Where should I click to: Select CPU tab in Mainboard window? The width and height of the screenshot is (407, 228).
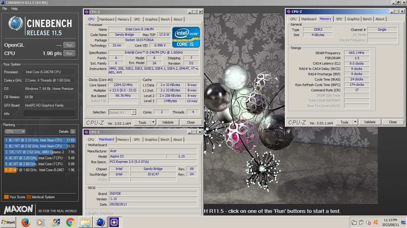tap(91, 140)
